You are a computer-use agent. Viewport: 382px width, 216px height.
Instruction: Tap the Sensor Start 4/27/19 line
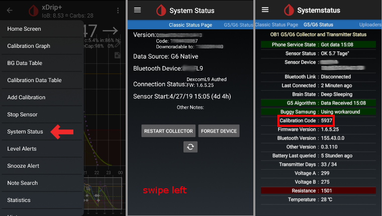tap(182, 96)
